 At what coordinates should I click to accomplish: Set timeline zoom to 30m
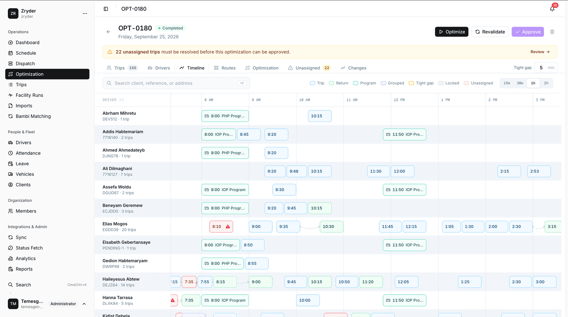click(520, 83)
